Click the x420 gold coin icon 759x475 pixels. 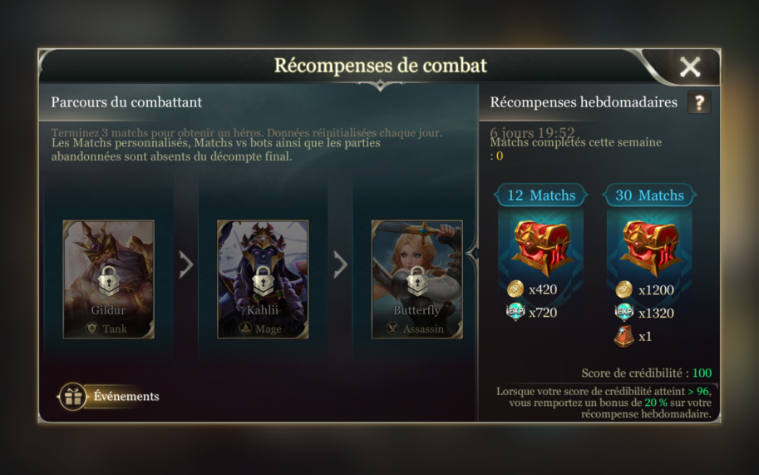515,289
